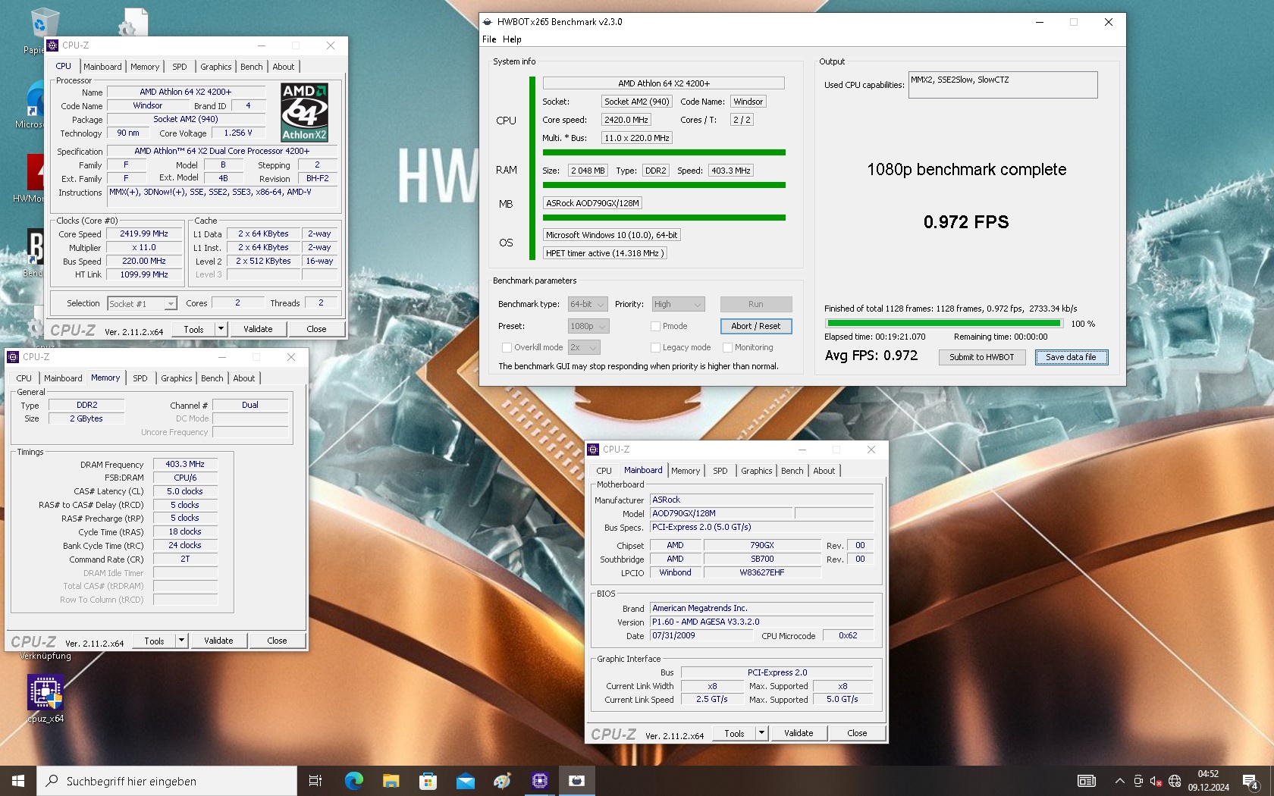Click the paint-palette app in the taskbar
Viewport: 1274px width, 796px height.
tap(502, 781)
